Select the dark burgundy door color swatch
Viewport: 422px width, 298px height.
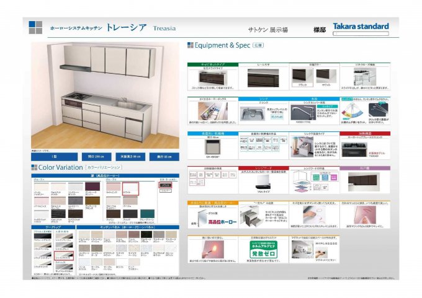tap(92, 186)
